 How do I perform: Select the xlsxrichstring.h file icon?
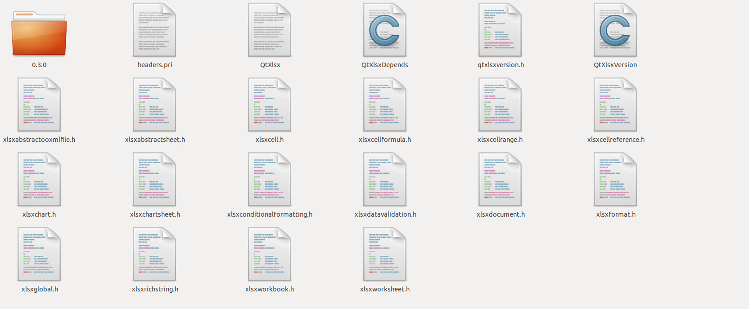pos(154,254)
